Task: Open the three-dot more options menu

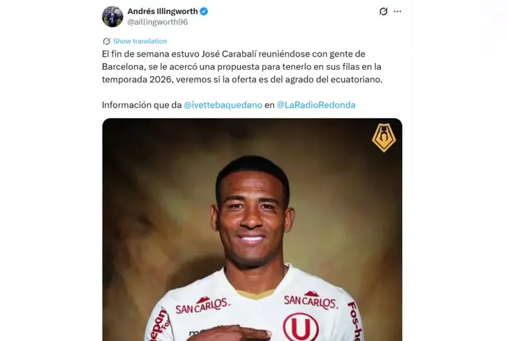Action: click(397, 11)
